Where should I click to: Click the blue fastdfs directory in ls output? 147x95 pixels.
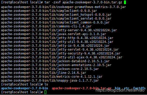[x=139, y=88]
